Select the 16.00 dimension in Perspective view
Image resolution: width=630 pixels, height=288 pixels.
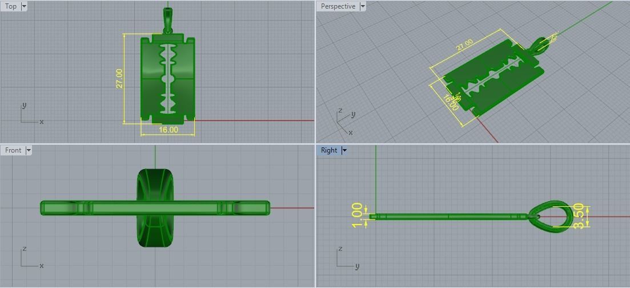coord(451,102)
